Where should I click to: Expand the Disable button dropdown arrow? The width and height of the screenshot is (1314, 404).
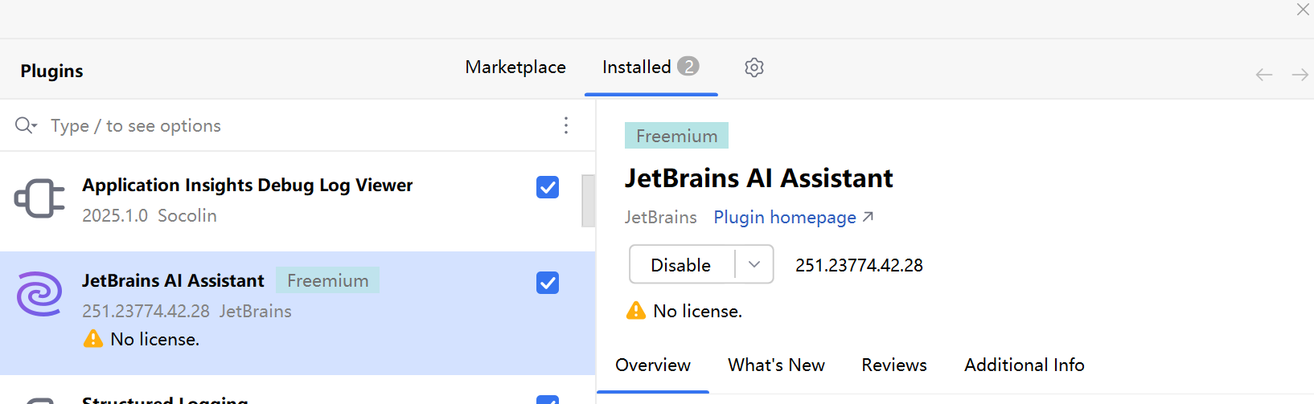pos(754,264)
